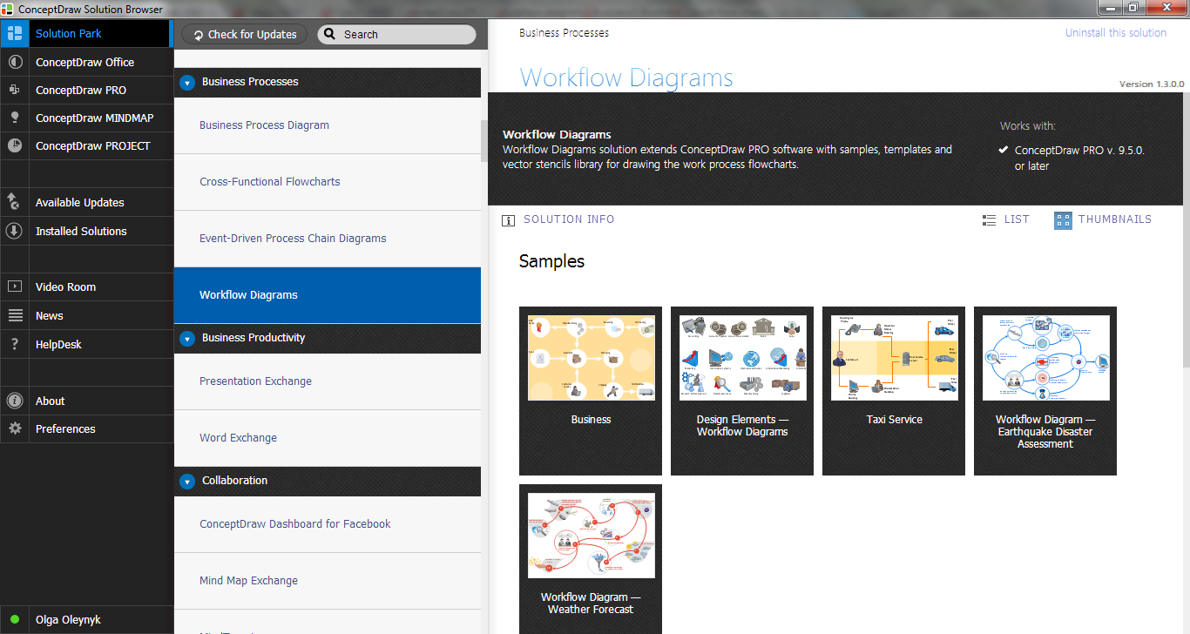Click the Solution Park icon

coord(14,34)
